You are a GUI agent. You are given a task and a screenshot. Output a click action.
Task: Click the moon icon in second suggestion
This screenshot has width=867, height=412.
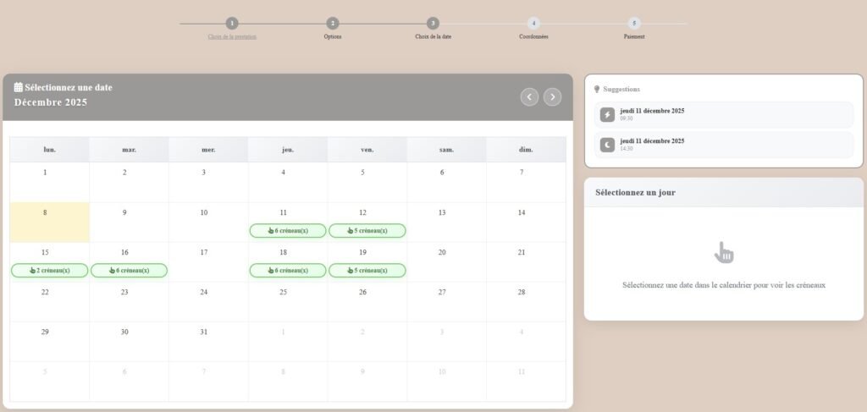click(607, 145)
